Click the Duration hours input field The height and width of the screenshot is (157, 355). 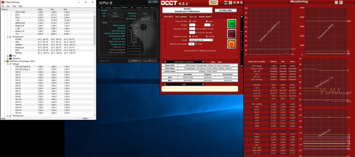192,25
